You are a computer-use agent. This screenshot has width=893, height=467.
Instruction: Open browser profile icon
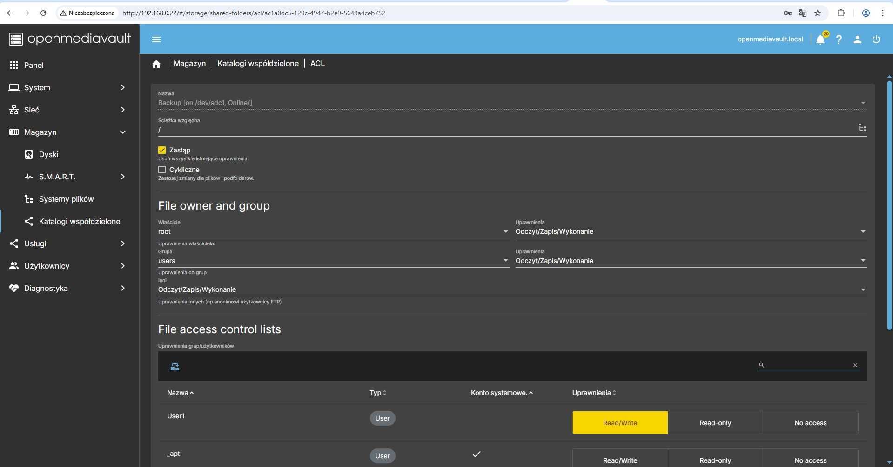click(866, 13)
